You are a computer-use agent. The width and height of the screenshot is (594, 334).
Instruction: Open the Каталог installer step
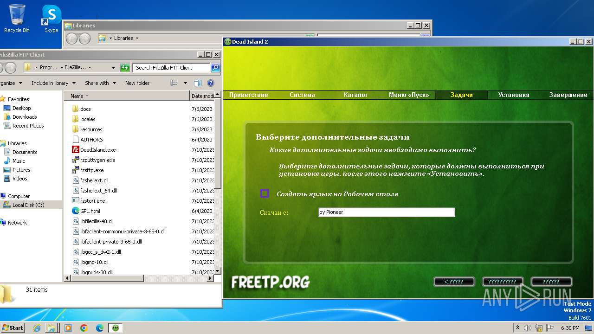355,95
